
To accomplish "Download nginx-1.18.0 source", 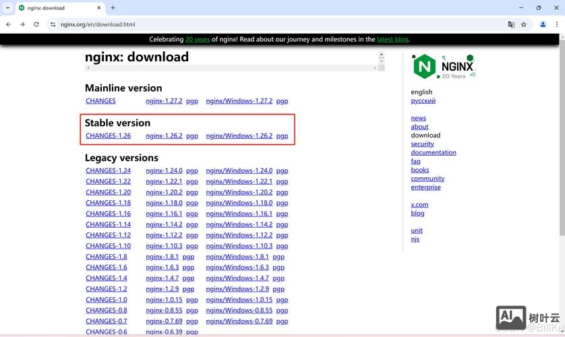I will (164, 203).
